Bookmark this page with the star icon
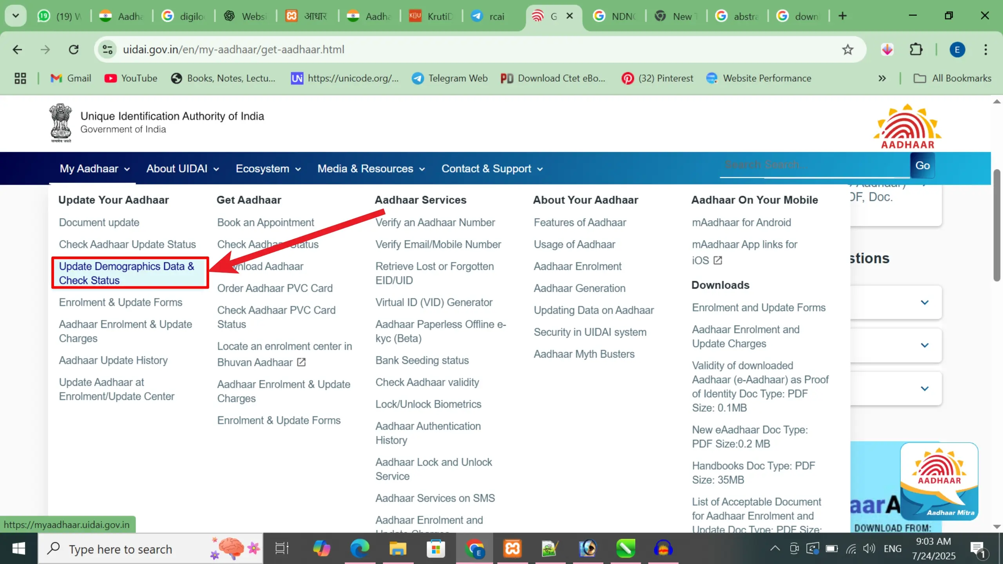1003x564 pixels. tap(847, 50)
